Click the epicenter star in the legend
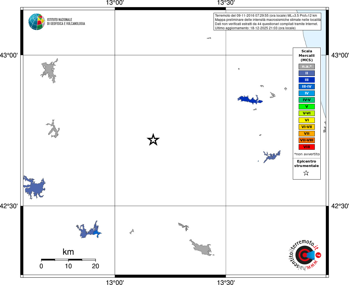Viewport: 349px width, 285px height. (306, 173)
